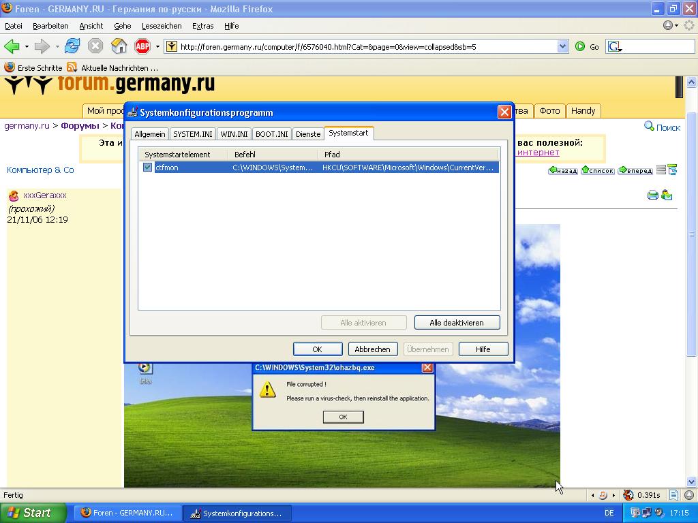This screenshot has width=698, height=523.
Task: Switch to the Dienste tab
Action: [308, 134]
